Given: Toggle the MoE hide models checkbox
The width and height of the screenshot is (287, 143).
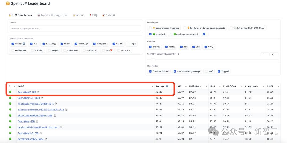Looking at the screenshot, I should (x=206, y=71).
